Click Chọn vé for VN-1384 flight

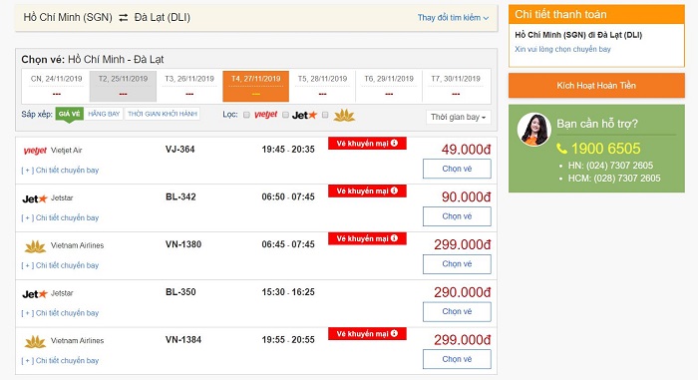[x=457, y=359]
